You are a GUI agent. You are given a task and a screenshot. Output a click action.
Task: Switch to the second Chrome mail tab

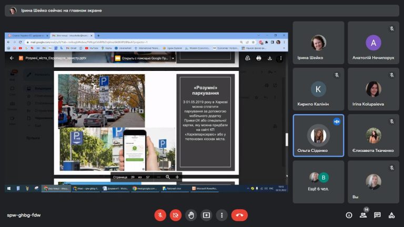click(x=72, y=36)
